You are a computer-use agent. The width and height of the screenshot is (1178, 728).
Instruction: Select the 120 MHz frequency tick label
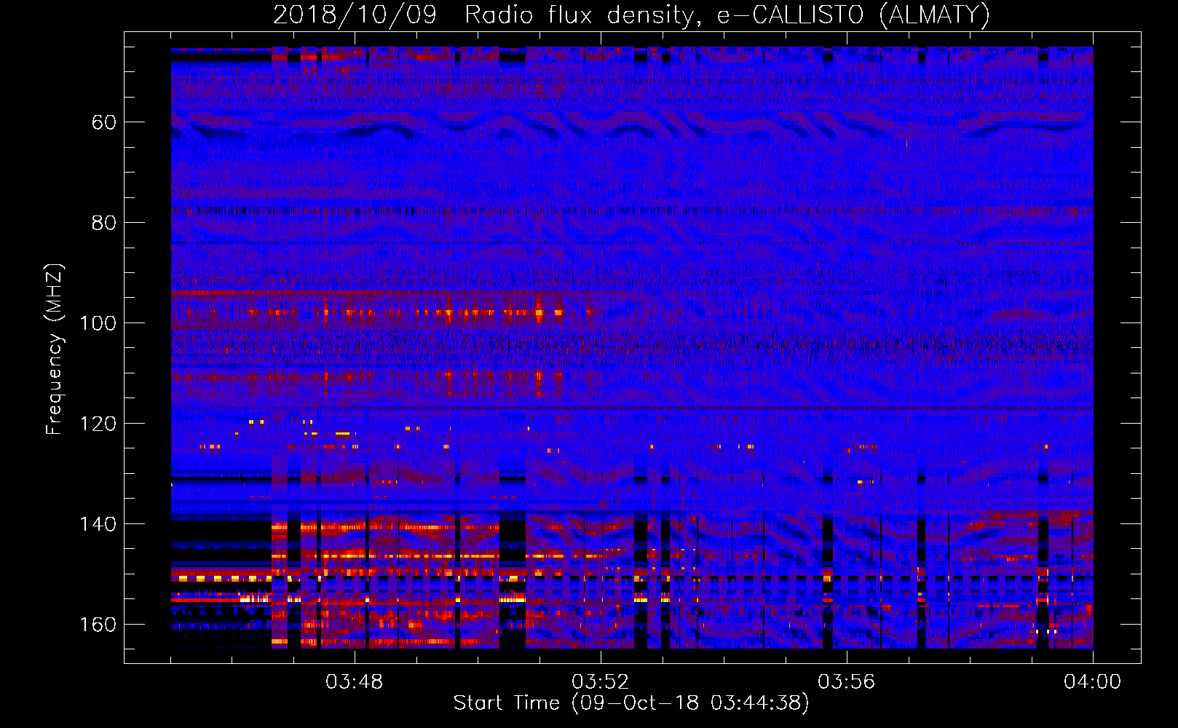coord(99,424)
